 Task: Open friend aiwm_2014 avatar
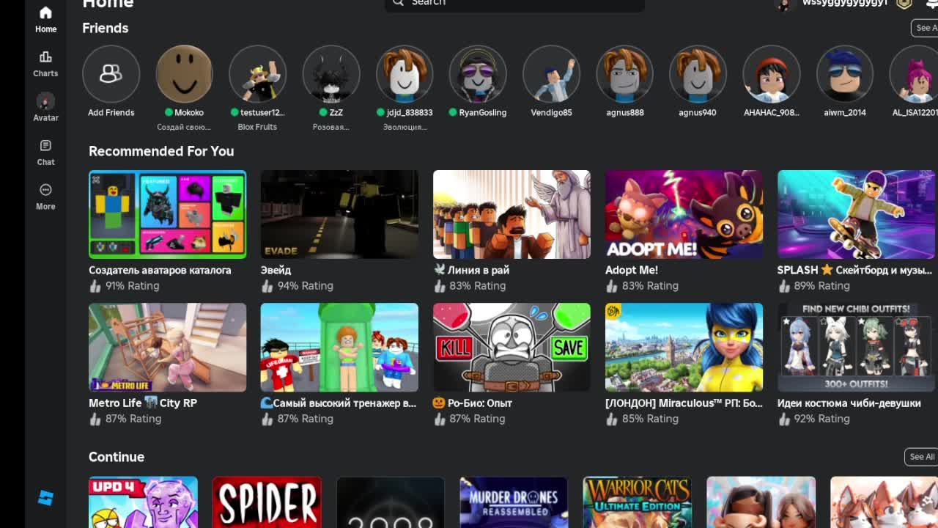coord(844,74)
